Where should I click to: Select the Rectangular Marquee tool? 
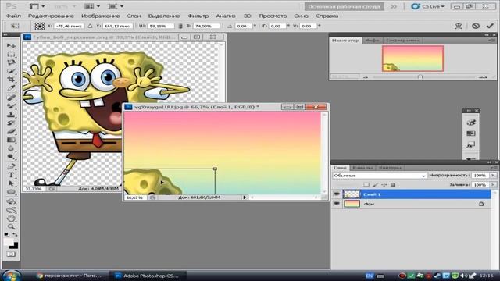[x=11, y=54]
